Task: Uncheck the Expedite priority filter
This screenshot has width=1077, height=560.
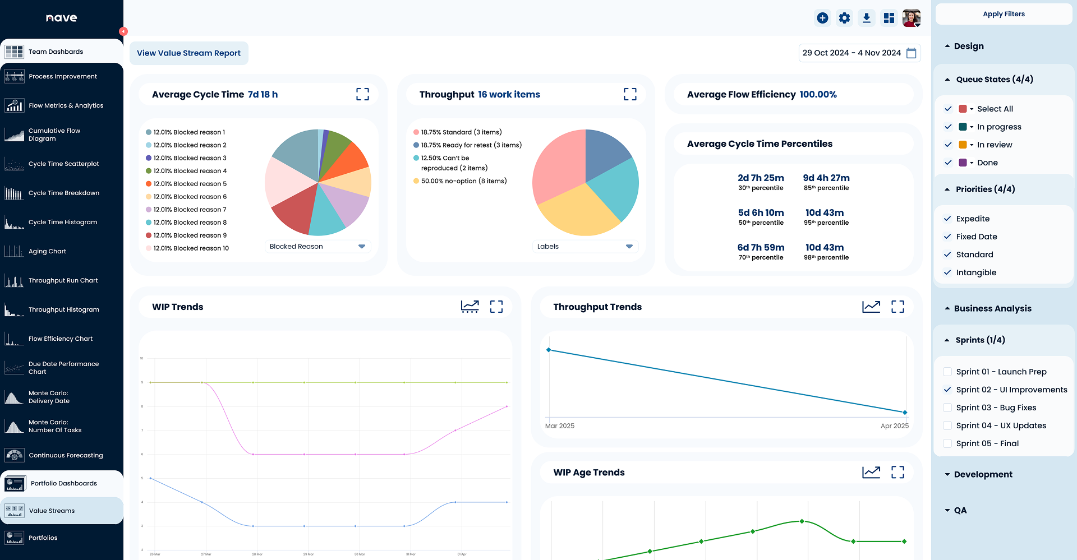Action: 947,219
